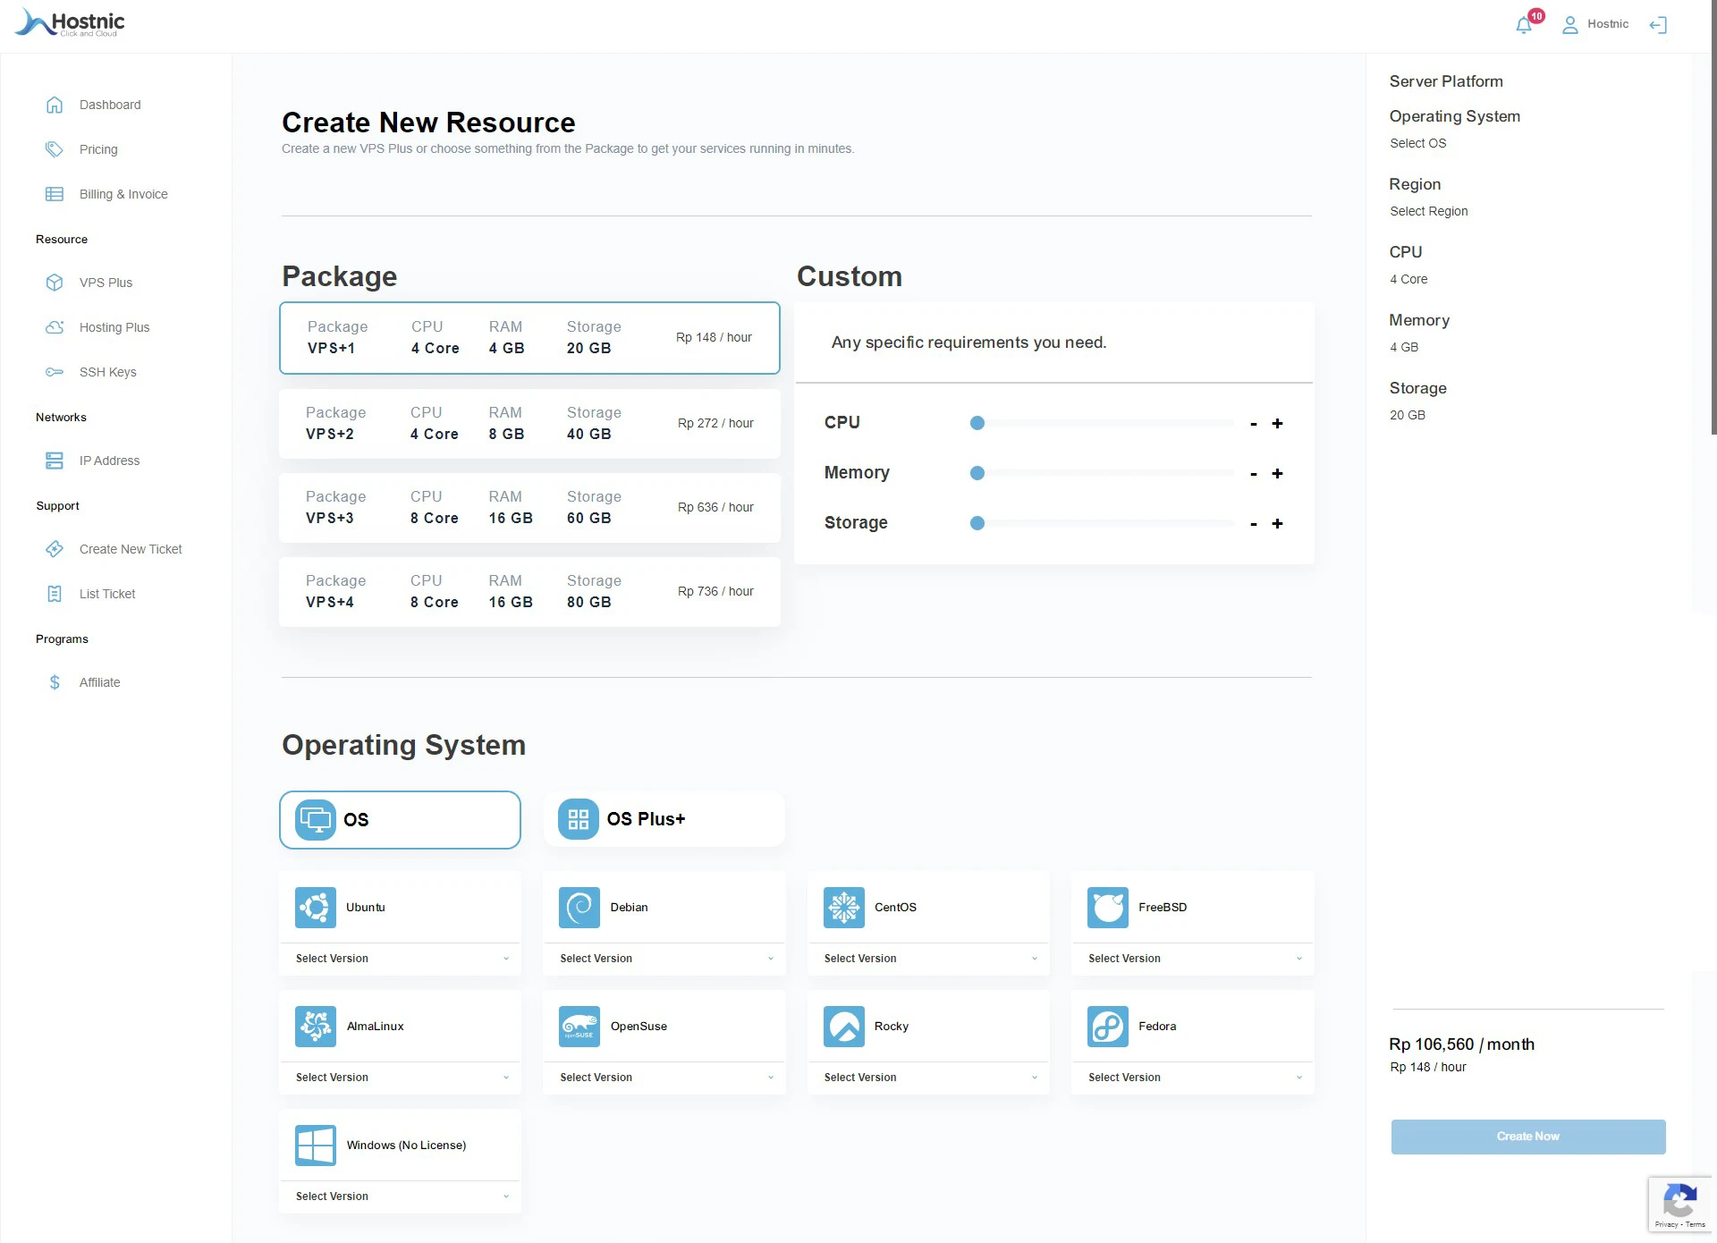The height and width of the screenshot is (1243, 1717).
Task: Click the List Ticket icon
Action: click(x=55, y=594)
